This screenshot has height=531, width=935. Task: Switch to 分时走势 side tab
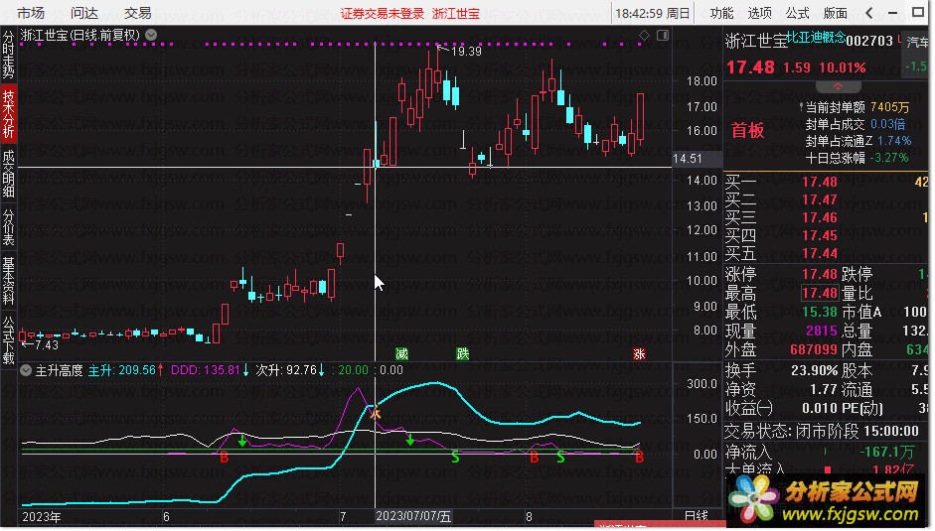tap(8, 55)
